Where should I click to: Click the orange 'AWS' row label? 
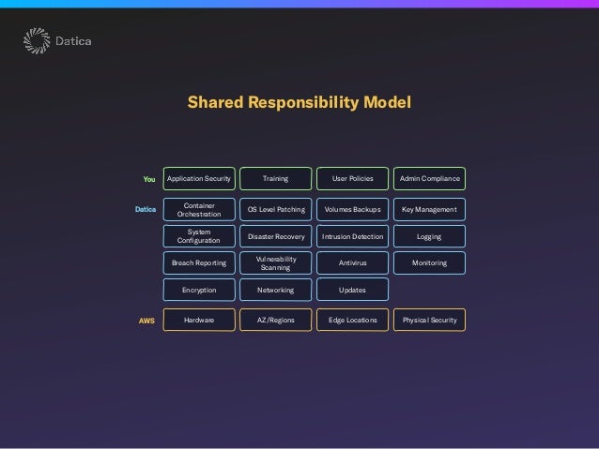pos(146,321)
